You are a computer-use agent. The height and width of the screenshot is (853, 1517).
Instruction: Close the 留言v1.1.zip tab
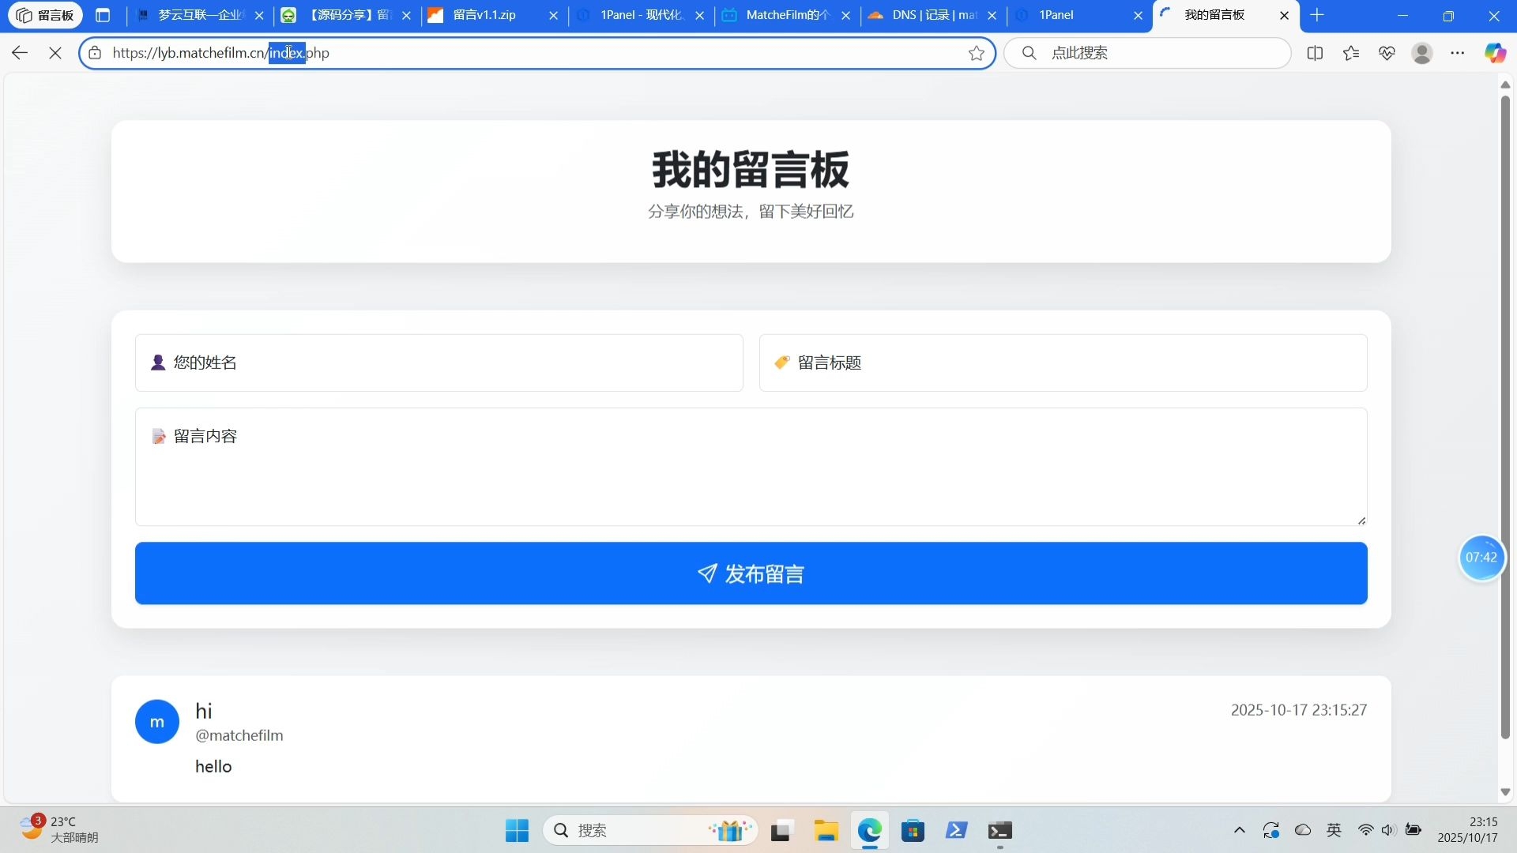553,15
